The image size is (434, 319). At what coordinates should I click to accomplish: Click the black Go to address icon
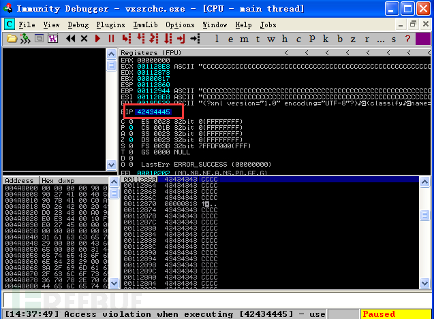point(195,38)
